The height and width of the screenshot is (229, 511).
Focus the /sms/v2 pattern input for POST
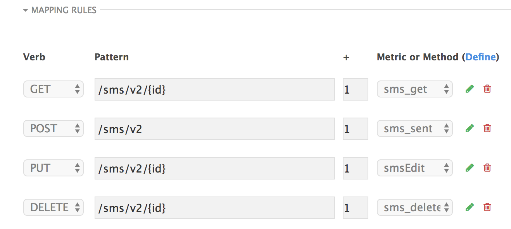(x=214, y=129)
